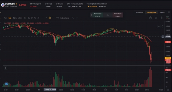172x92 pixels.
Task: Select the D daily timeframe
Action: [x=32, y=18]
